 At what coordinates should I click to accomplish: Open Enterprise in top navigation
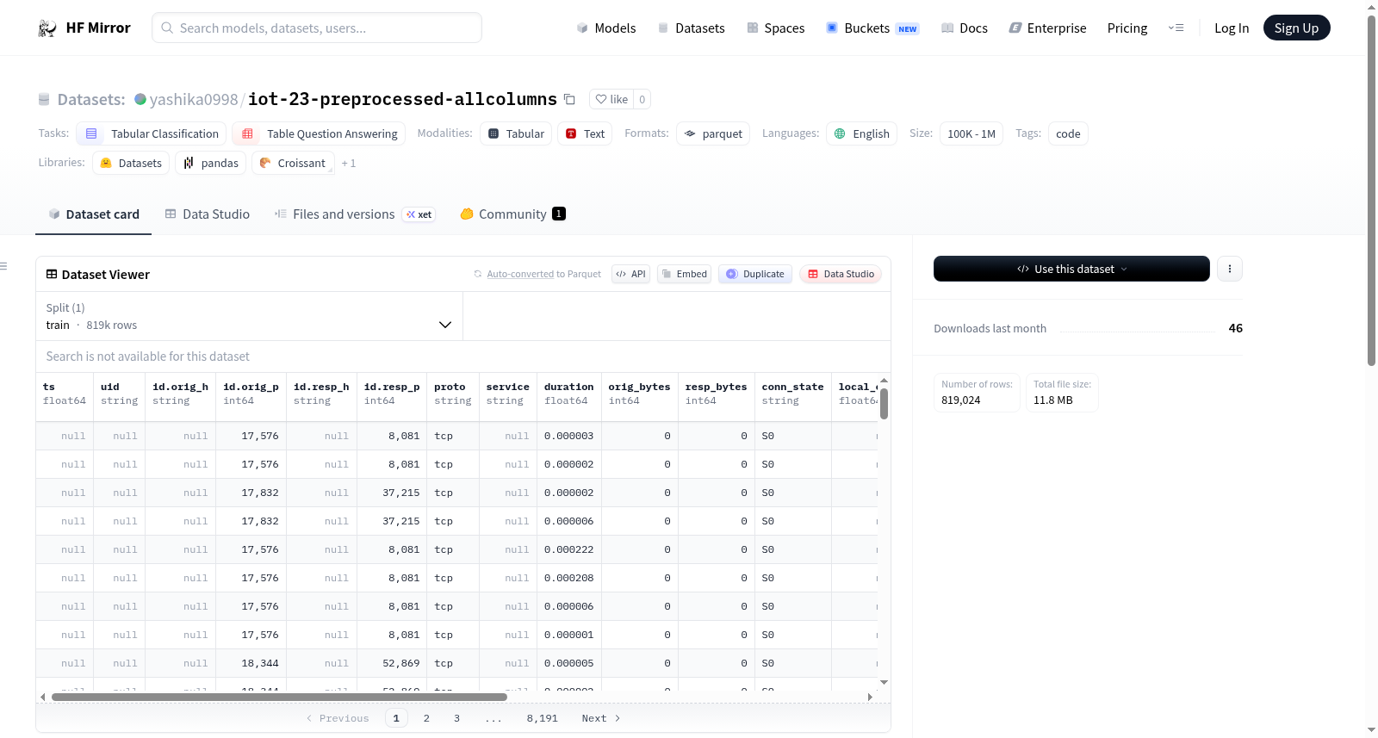pyautogui.click(x=1047, y=28)
